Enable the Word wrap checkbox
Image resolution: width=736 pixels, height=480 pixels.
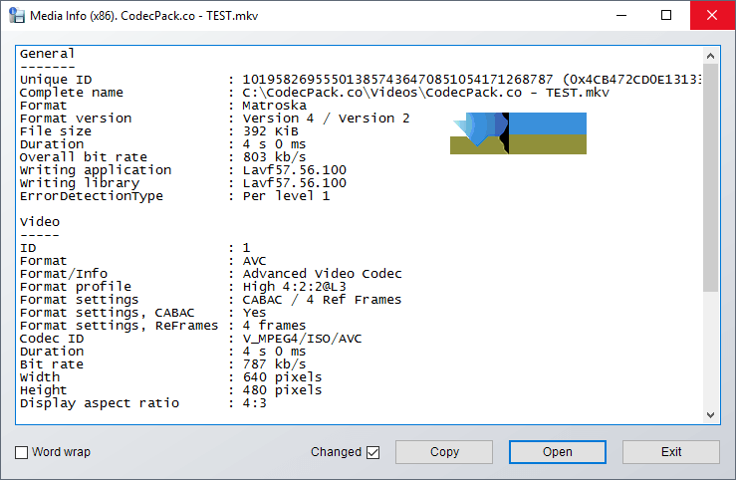click(x=22, y=452)
